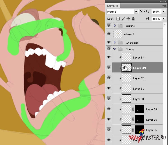Select the Outline group name

[x=130, y=26]
